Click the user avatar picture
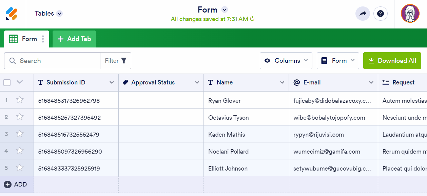The width and height of the screenshot is (427, 196). 410,14
